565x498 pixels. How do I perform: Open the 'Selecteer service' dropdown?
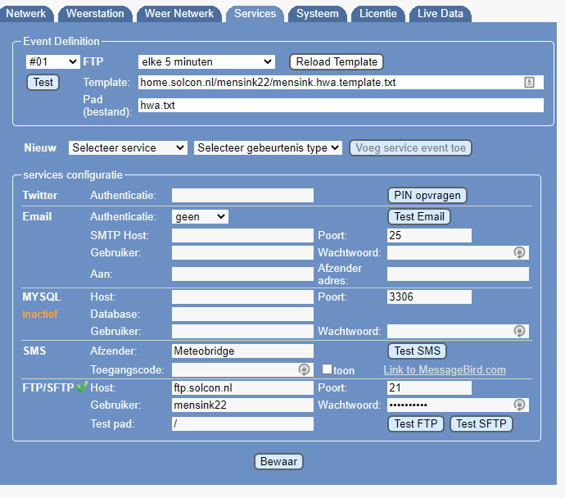tap(128, 148)
